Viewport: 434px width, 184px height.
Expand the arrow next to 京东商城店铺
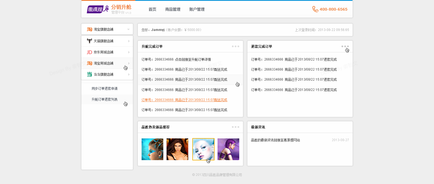(x=129, y=52)
